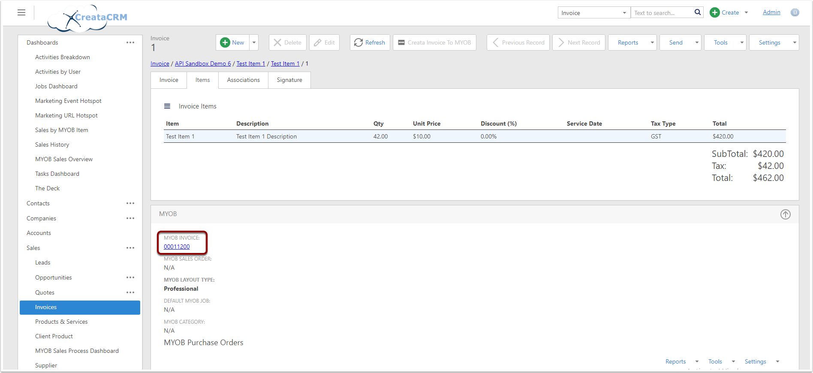Select the Test Item 1 invoice row
The image size is (813, 373).
475,136
